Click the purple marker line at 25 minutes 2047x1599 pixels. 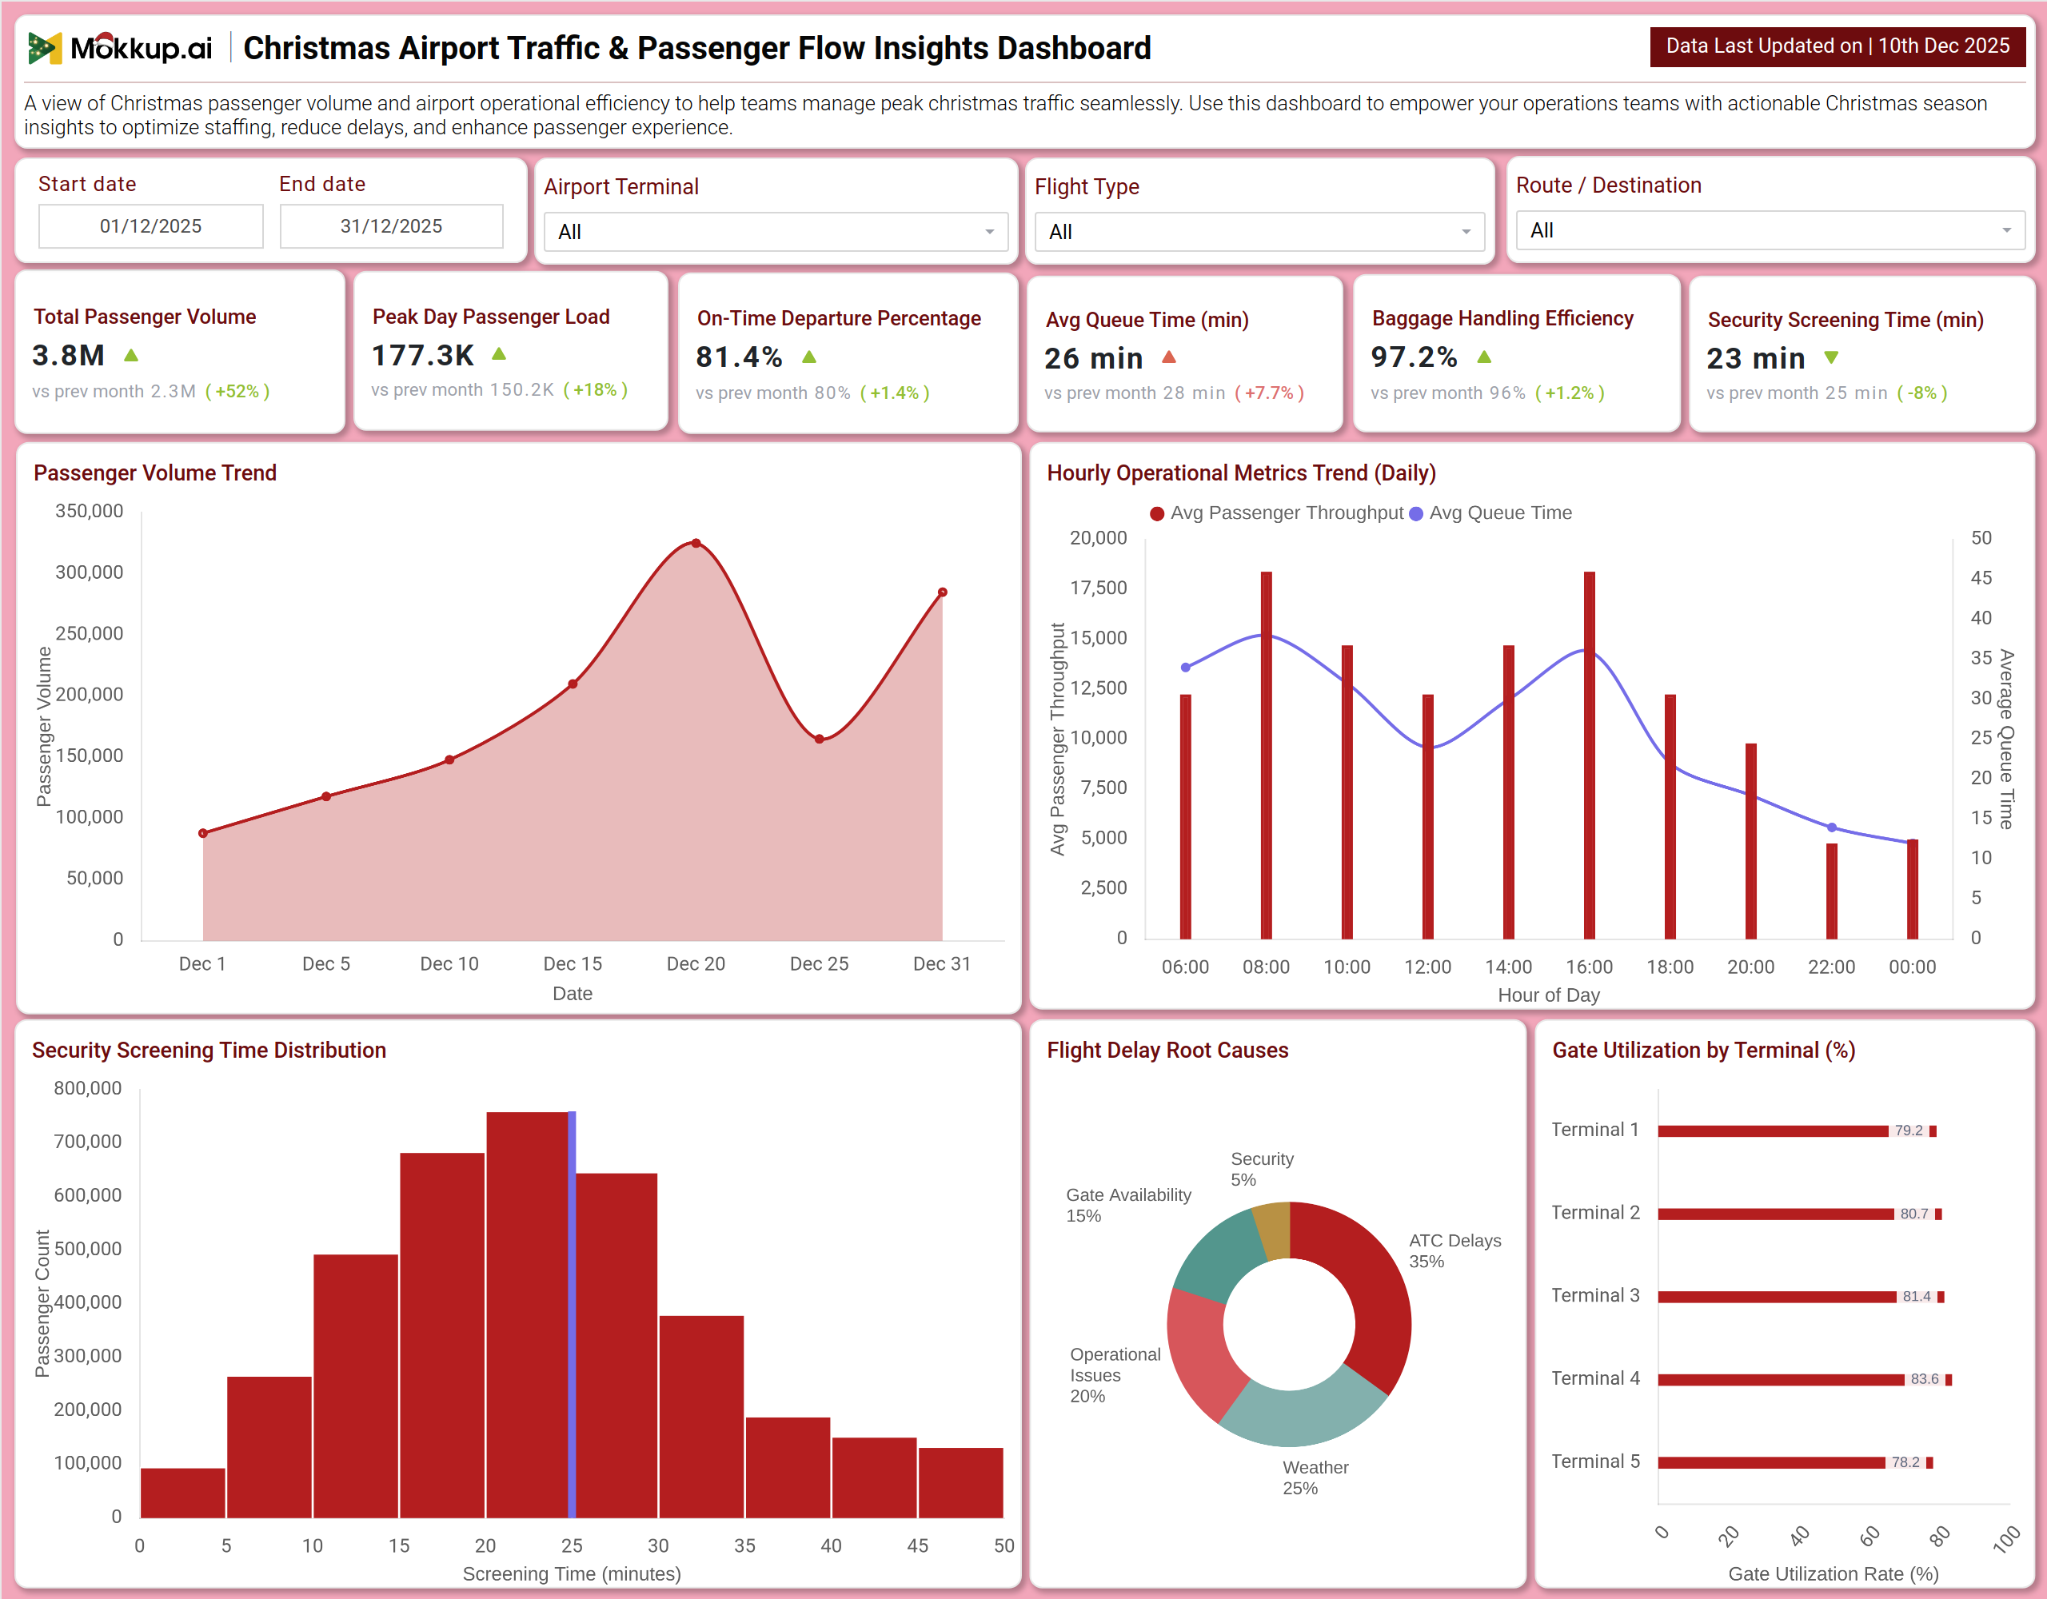click(572, 1314)
